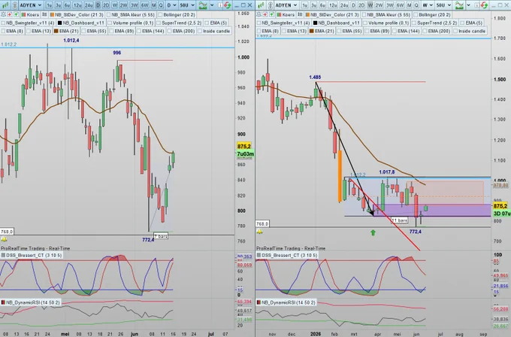Click the red-green refresh icon in right chart
Image resolution: width=511 pixels, height=337 pixels.
click(x=484, y=5)
